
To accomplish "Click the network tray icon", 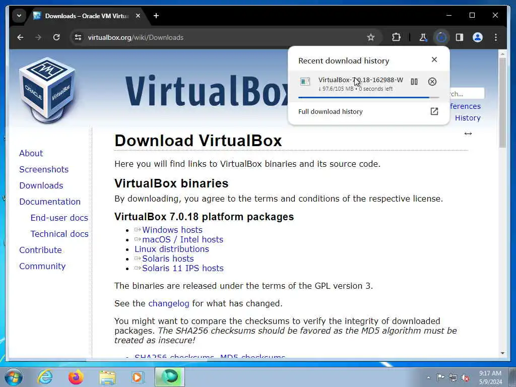I will [x=453, y=378].
